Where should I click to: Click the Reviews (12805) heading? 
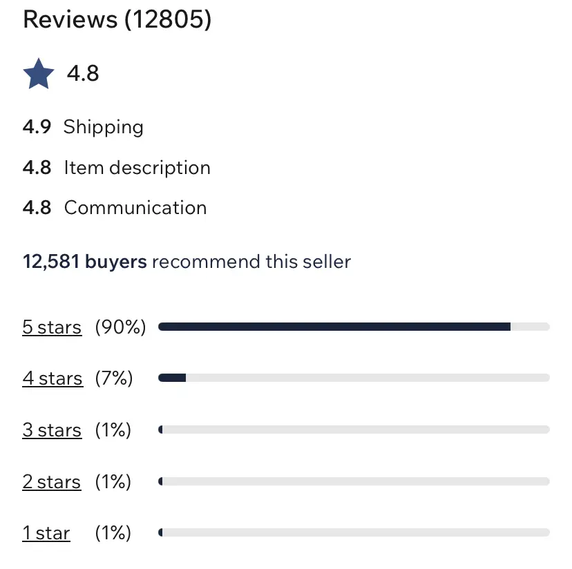point(117,19)
